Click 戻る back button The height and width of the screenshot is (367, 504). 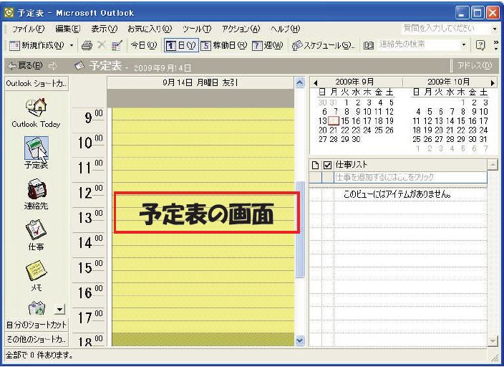coord(25,67)
